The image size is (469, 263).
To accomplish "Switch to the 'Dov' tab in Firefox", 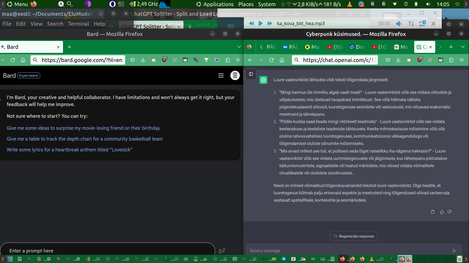I will tap(357, 47).
